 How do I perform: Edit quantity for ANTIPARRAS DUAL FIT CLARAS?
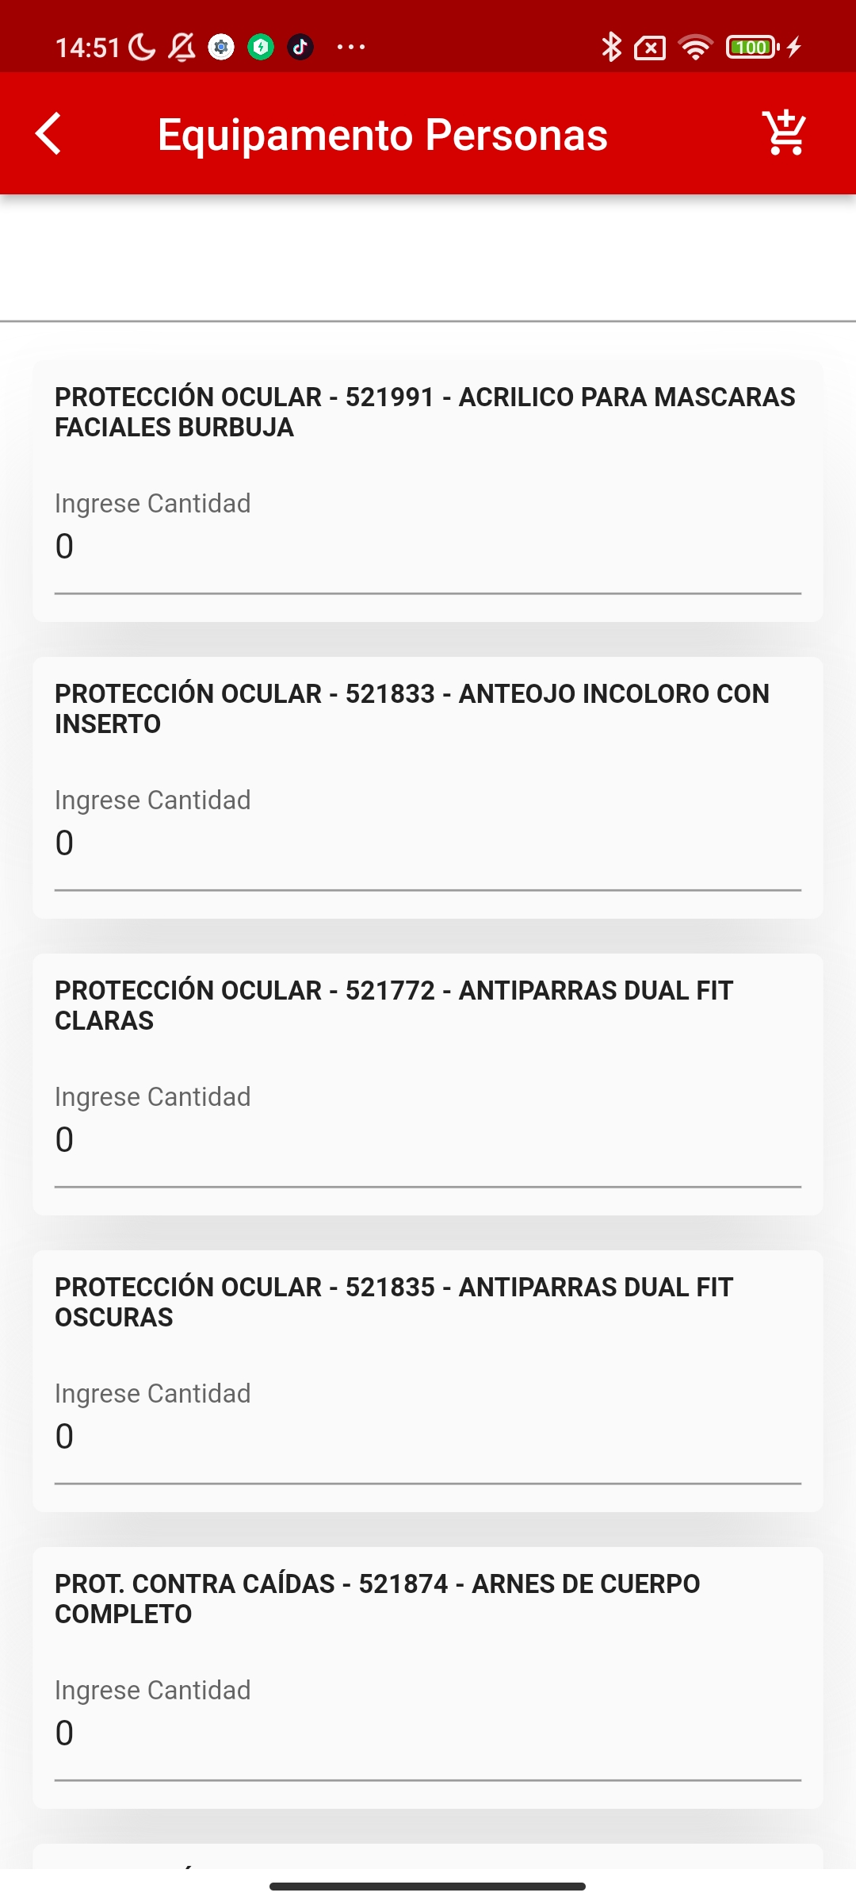click(428, 1139)
